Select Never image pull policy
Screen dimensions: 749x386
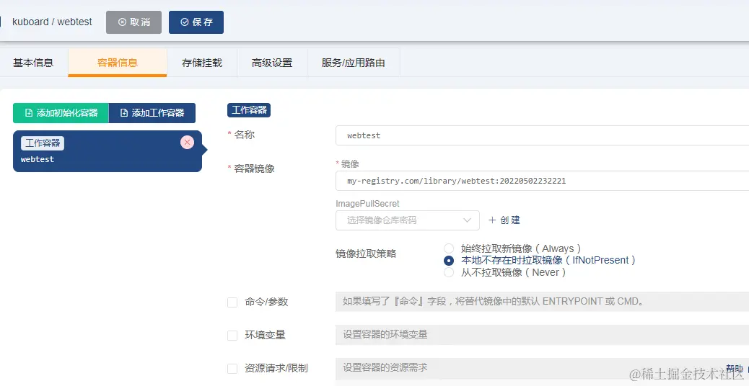point(449,273)
